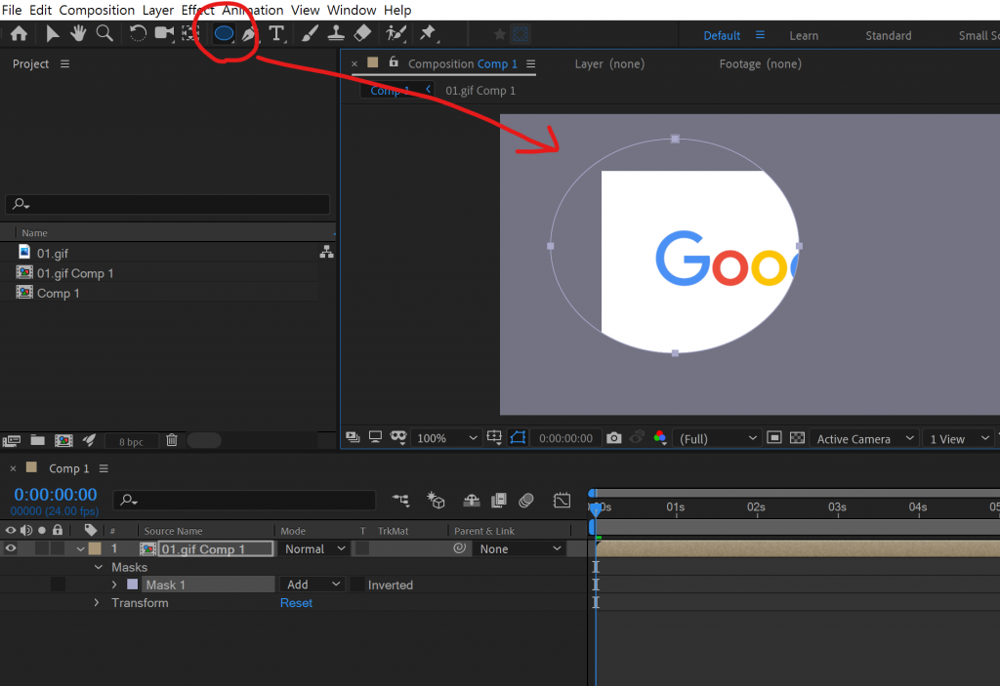The image size is (1000, 686).
Task: Select the Pen tool
Action: [x=249, y=34]
